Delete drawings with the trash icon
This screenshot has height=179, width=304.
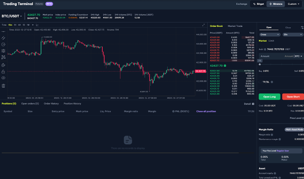[x=3, y=86]
